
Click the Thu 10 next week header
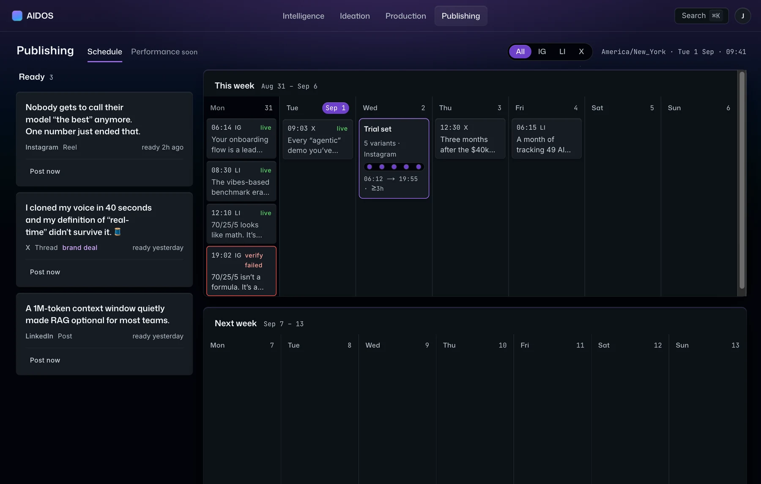[x=474, y=345]
